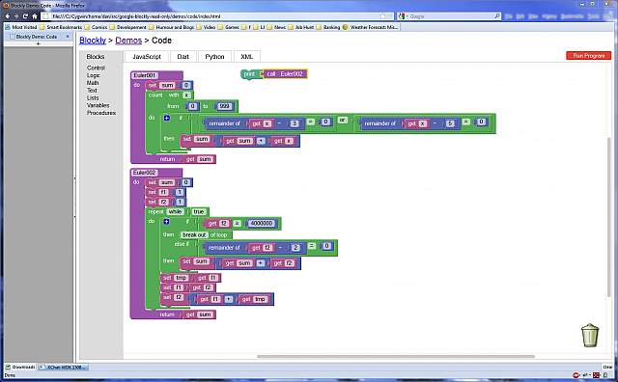Open the Video bookmark folder

tap(206, 27)
